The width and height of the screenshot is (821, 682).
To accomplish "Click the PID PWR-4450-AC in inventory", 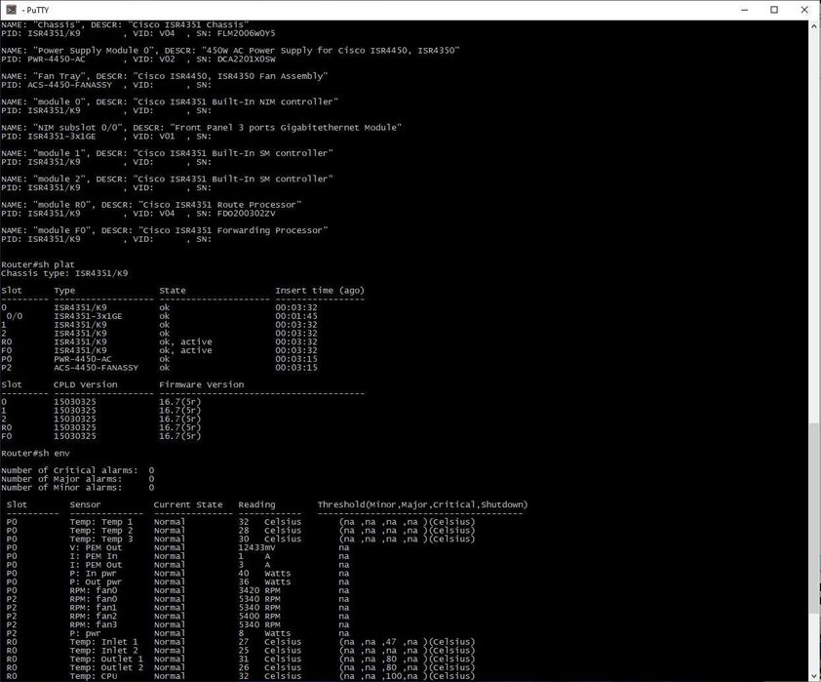I will click(x=57, y=59).
